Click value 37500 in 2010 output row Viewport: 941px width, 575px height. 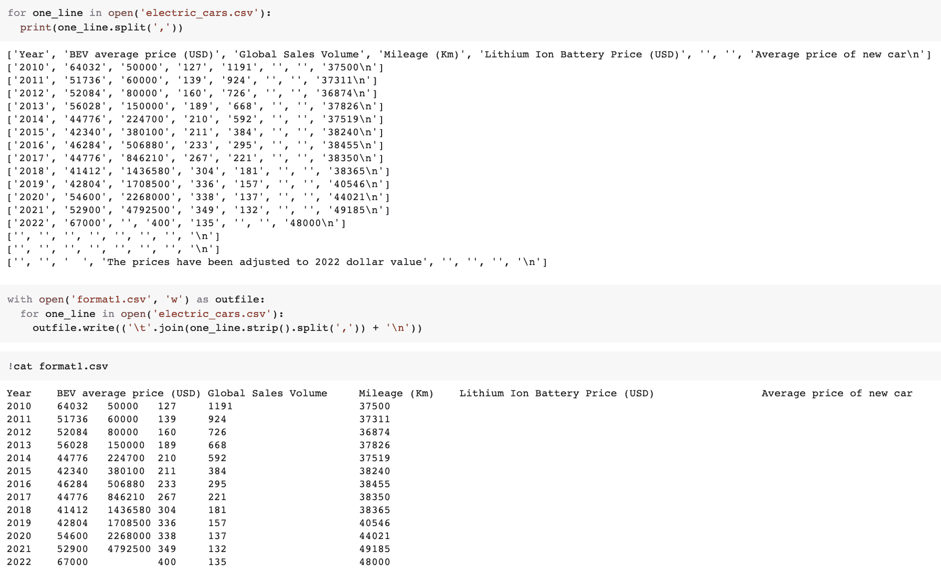coord(375,406)
